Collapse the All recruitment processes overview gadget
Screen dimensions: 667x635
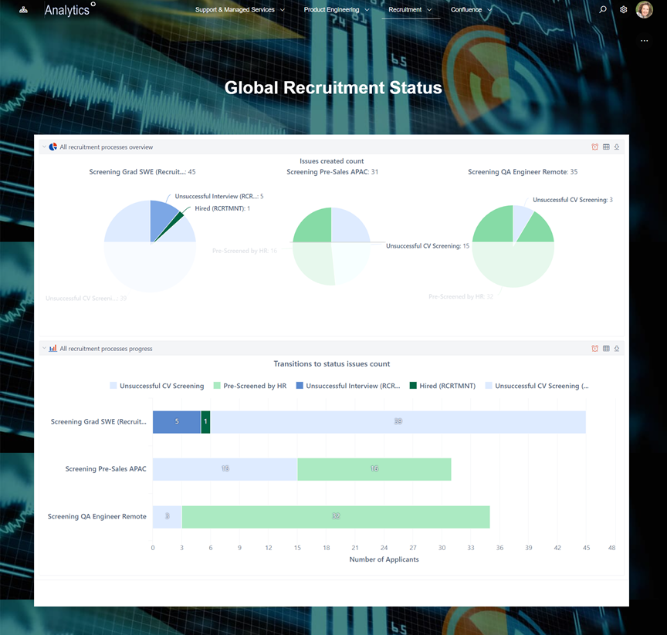43,147
